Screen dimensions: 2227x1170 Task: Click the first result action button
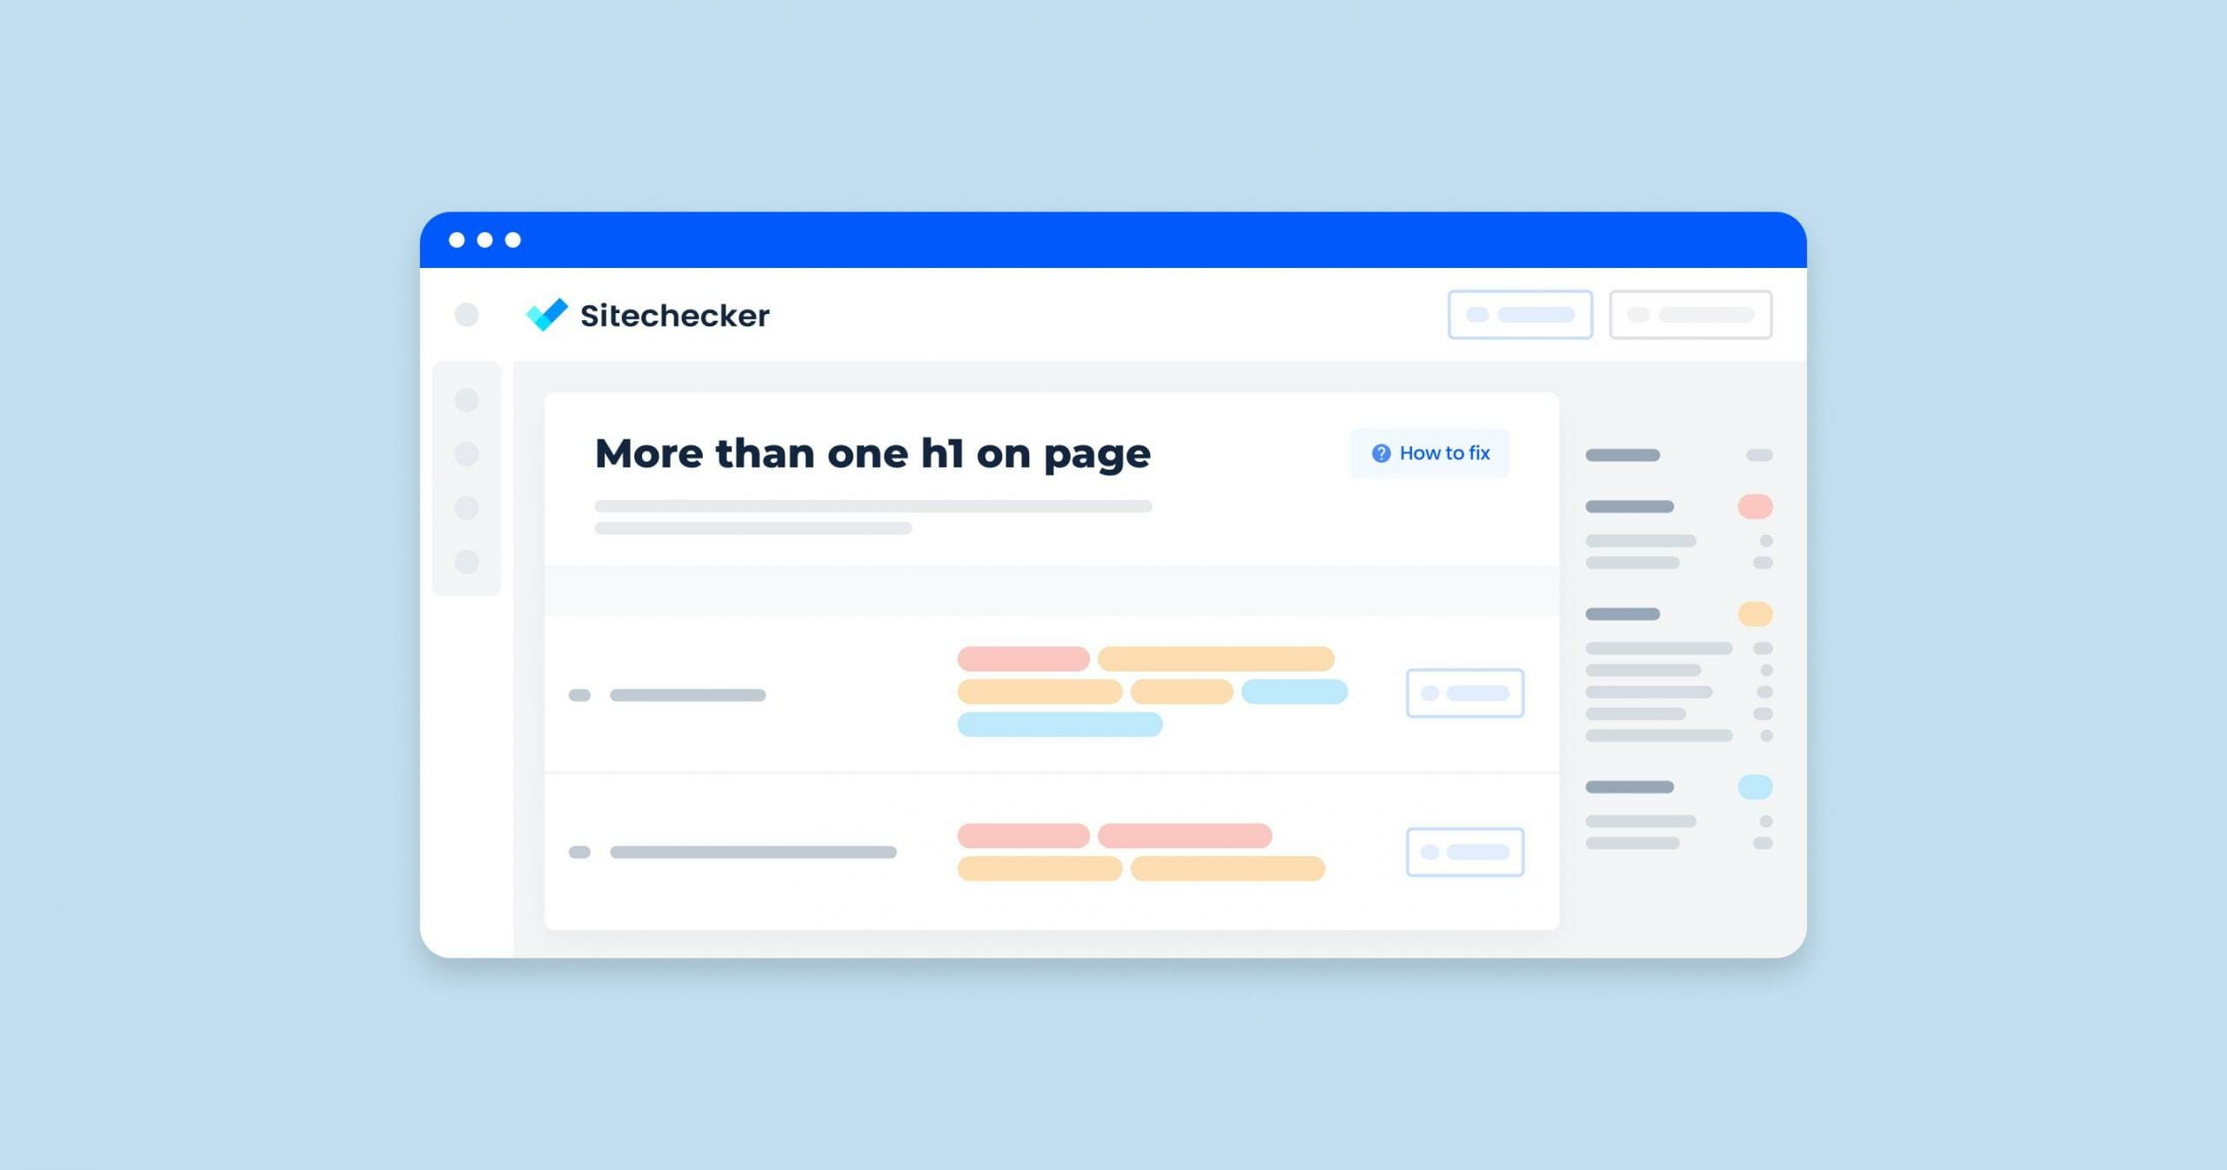pos(1462,692)
